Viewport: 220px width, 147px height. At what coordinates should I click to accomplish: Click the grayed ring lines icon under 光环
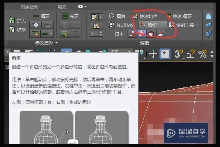click(76, 34)
